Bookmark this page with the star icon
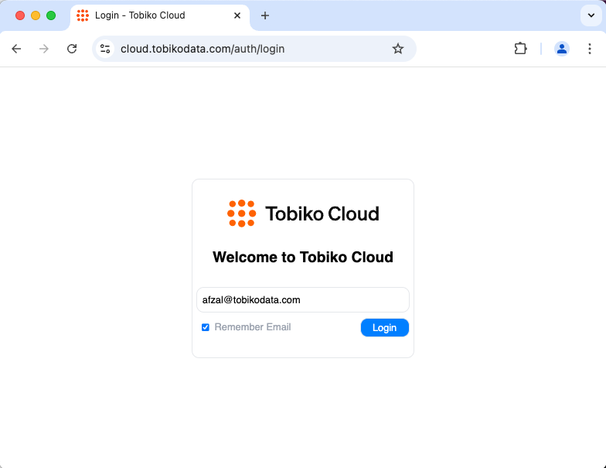The width and height of the screenshot is (606, 468). [397, 49]
